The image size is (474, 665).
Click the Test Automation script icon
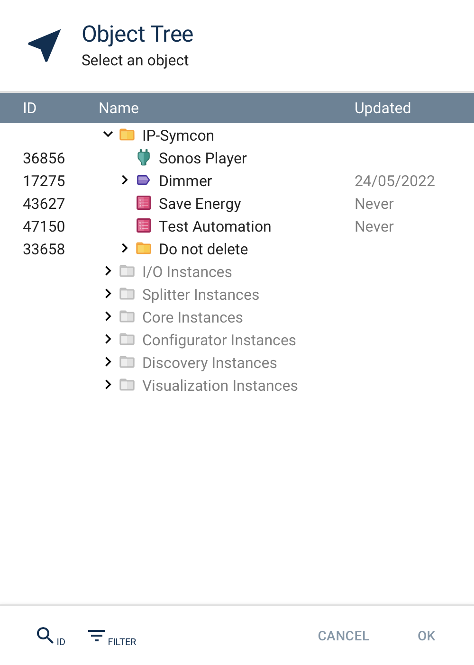144,226
